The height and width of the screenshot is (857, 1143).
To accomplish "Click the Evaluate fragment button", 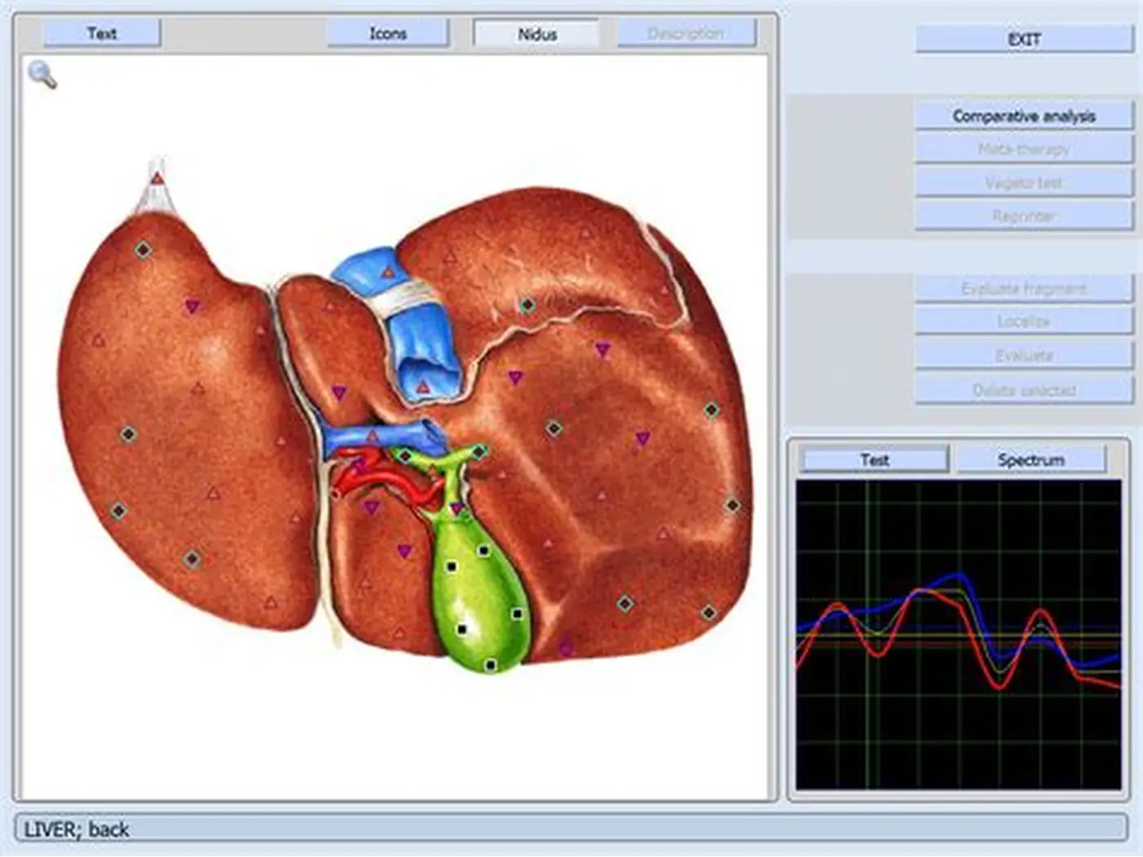I will (x=1024, y=288).
